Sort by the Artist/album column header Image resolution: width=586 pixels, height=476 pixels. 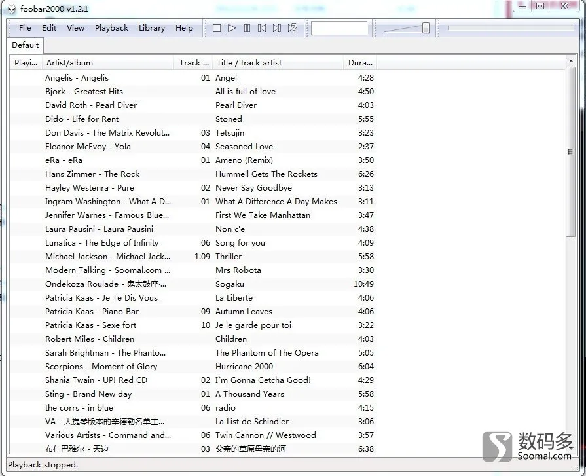click(x=107, y=63)
